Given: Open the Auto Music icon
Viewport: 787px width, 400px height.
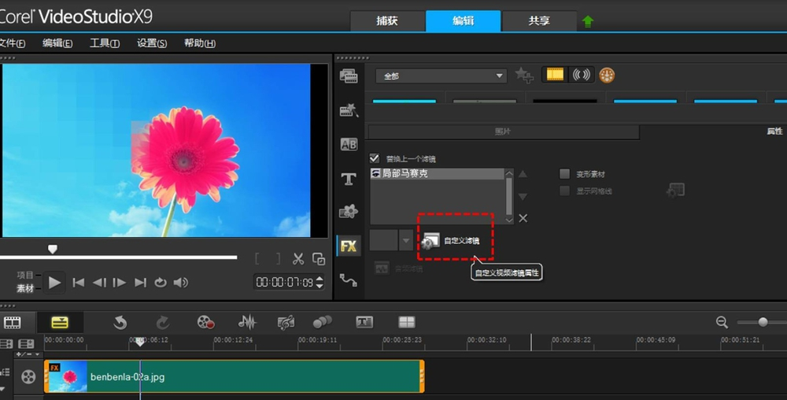Looking at the screenshot, I should click(286, 322).
